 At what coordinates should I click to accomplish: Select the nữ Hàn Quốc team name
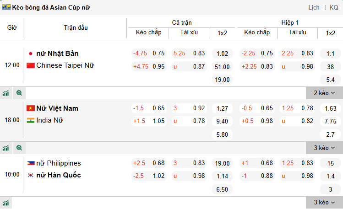coord(59,175)
